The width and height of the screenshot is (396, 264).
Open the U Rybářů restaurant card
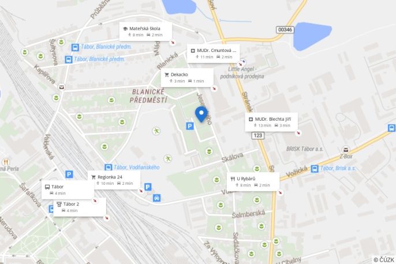tap(253, 181)
